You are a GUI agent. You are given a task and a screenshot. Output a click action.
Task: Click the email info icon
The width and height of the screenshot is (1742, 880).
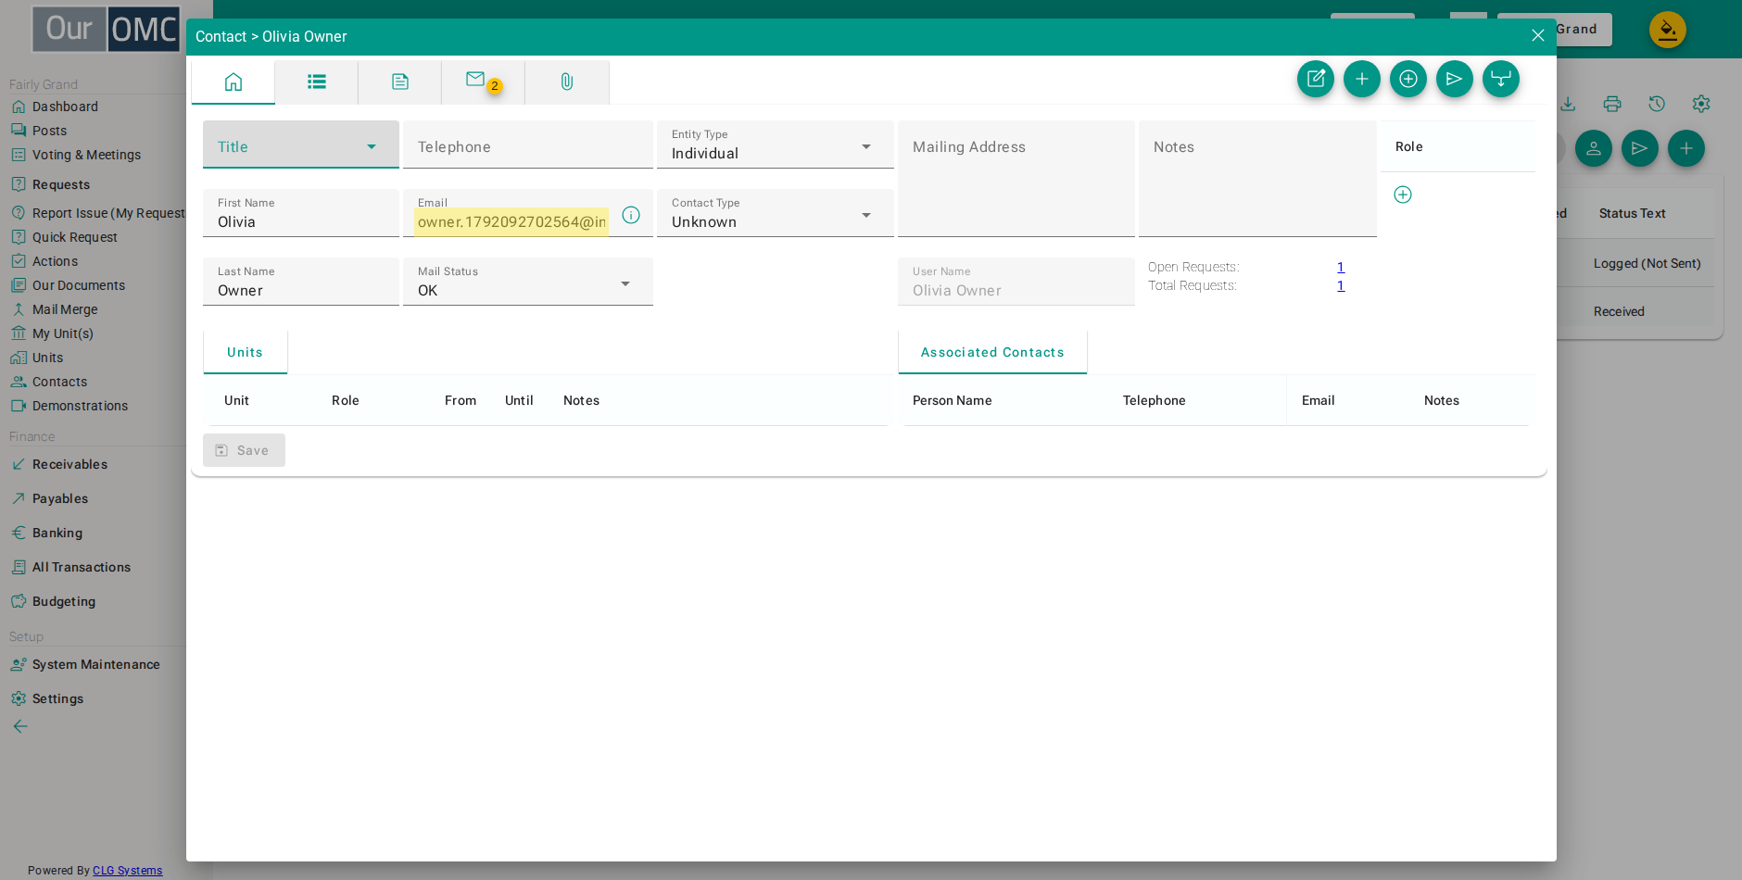pyautogui.click(x=631, y=215)
